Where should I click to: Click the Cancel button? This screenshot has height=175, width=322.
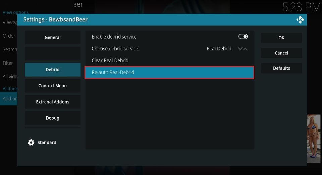(281, 53)
